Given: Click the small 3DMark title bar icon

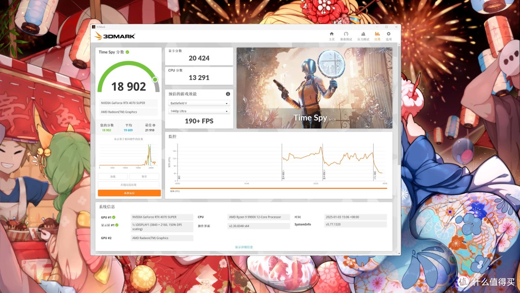Looking at the screenshot, I should (94, 27).
